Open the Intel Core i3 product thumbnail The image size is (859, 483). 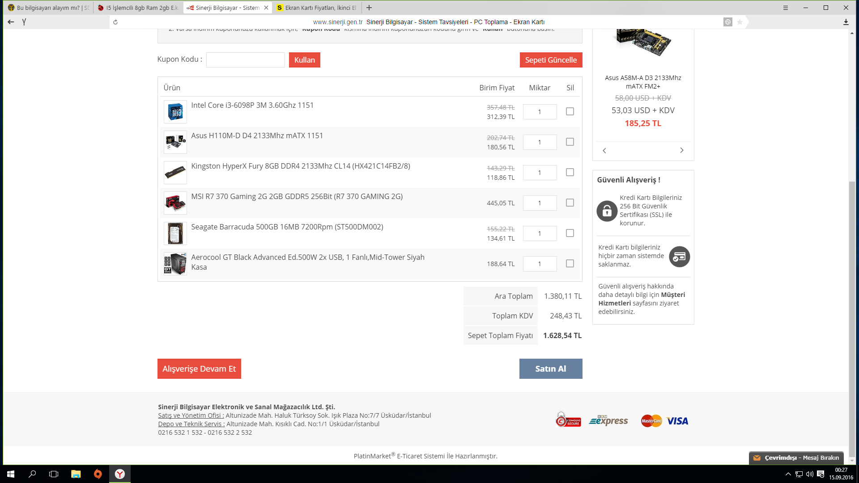click(x=175, y=112)
